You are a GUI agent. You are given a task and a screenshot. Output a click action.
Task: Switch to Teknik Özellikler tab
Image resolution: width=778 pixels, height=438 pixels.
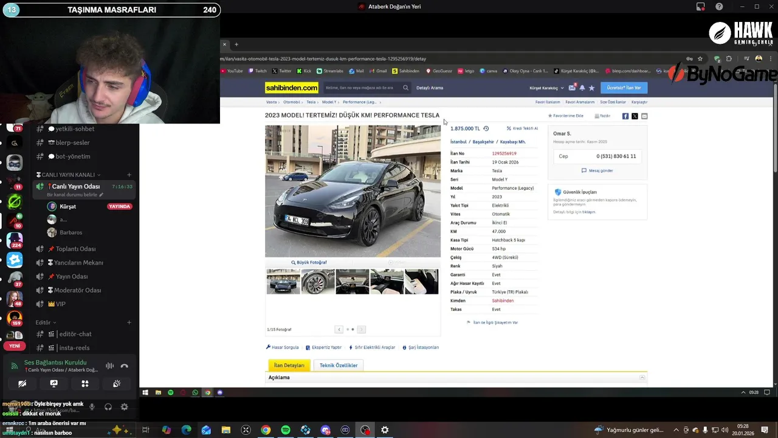click(x=339, y=365)
